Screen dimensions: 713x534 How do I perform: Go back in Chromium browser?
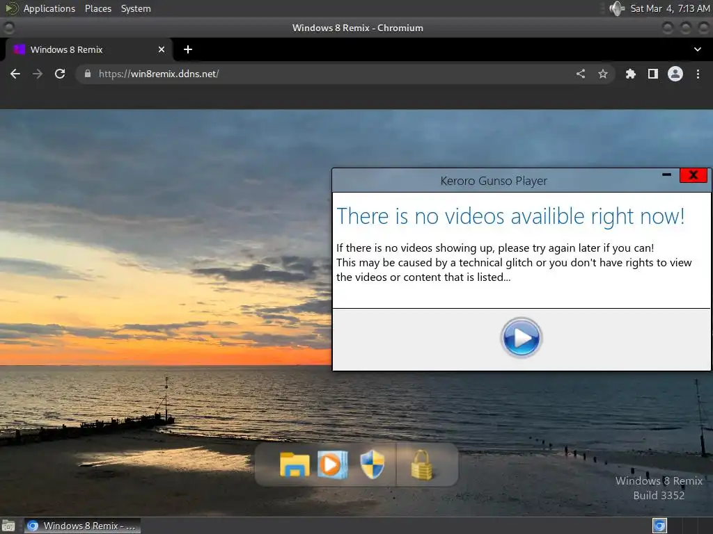[15, 74]
